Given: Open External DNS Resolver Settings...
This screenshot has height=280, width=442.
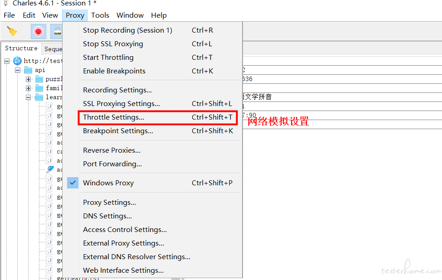Looking at the screenshot, I should point(152,256).
